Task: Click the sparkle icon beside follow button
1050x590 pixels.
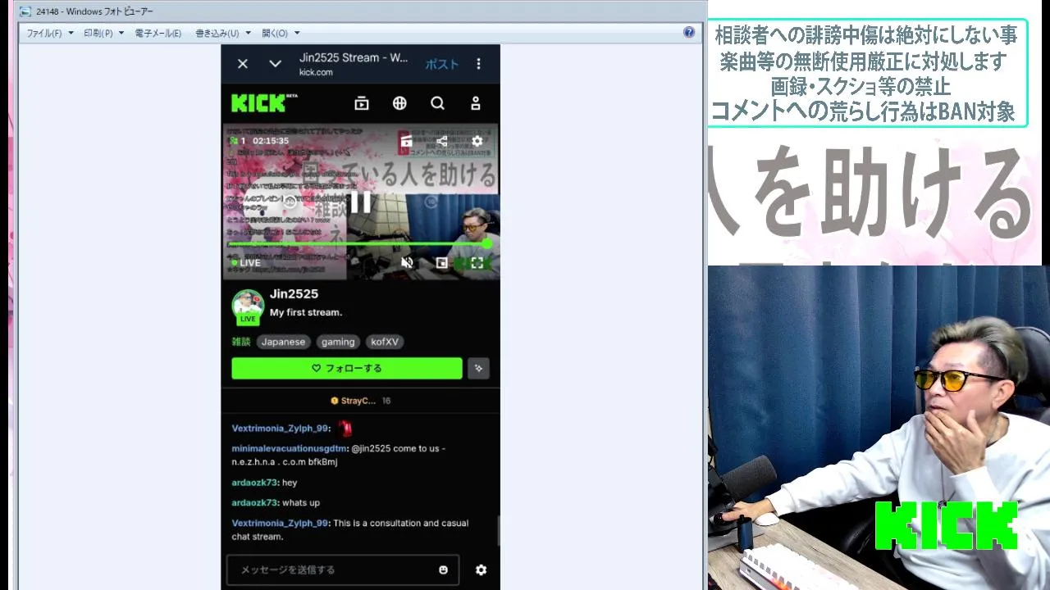Action: coord(478,369)
